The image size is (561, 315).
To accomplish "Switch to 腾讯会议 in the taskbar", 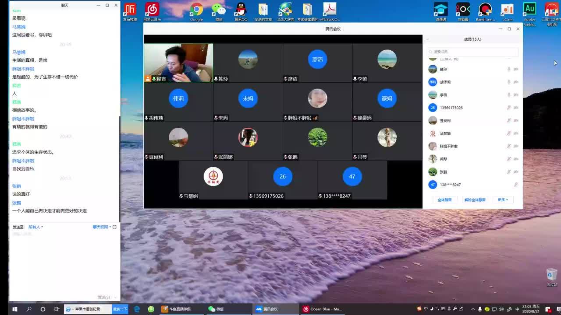I will pyautogui.click(x=267, y=309).
